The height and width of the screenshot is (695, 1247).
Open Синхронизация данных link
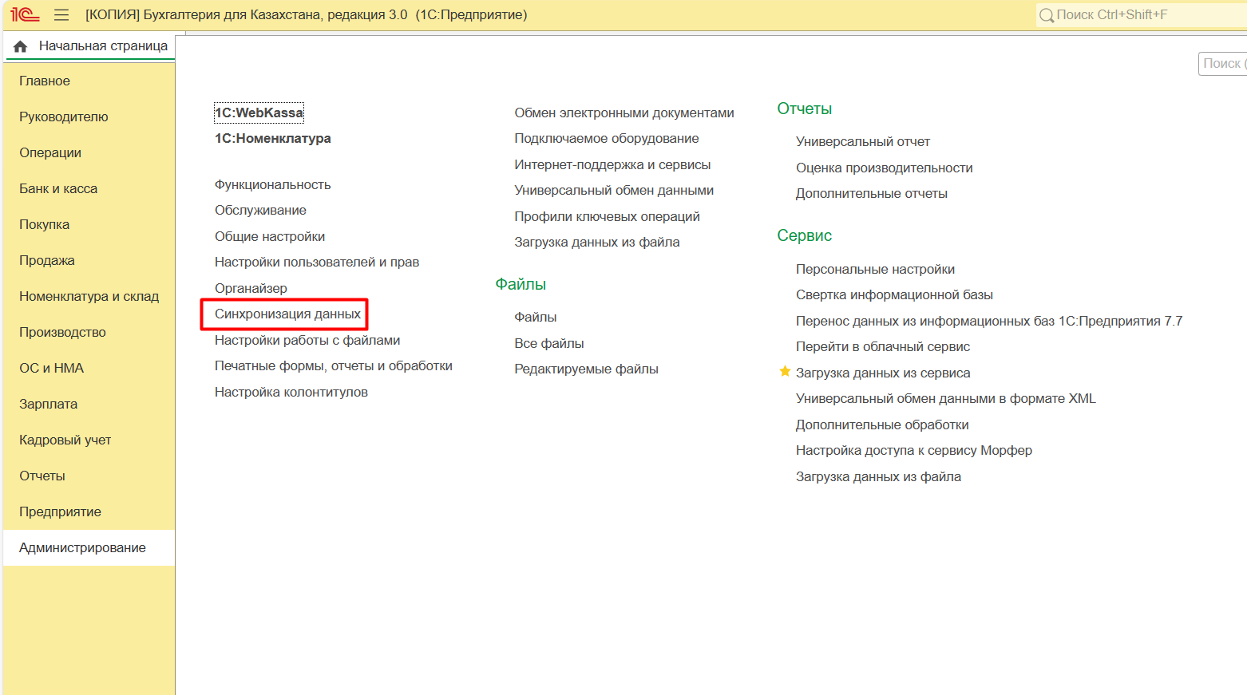pyautogui.click(x=287, y=314)
